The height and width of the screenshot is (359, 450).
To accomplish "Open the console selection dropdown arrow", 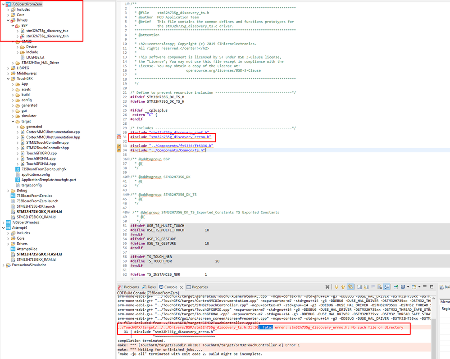I will (408, 287).
